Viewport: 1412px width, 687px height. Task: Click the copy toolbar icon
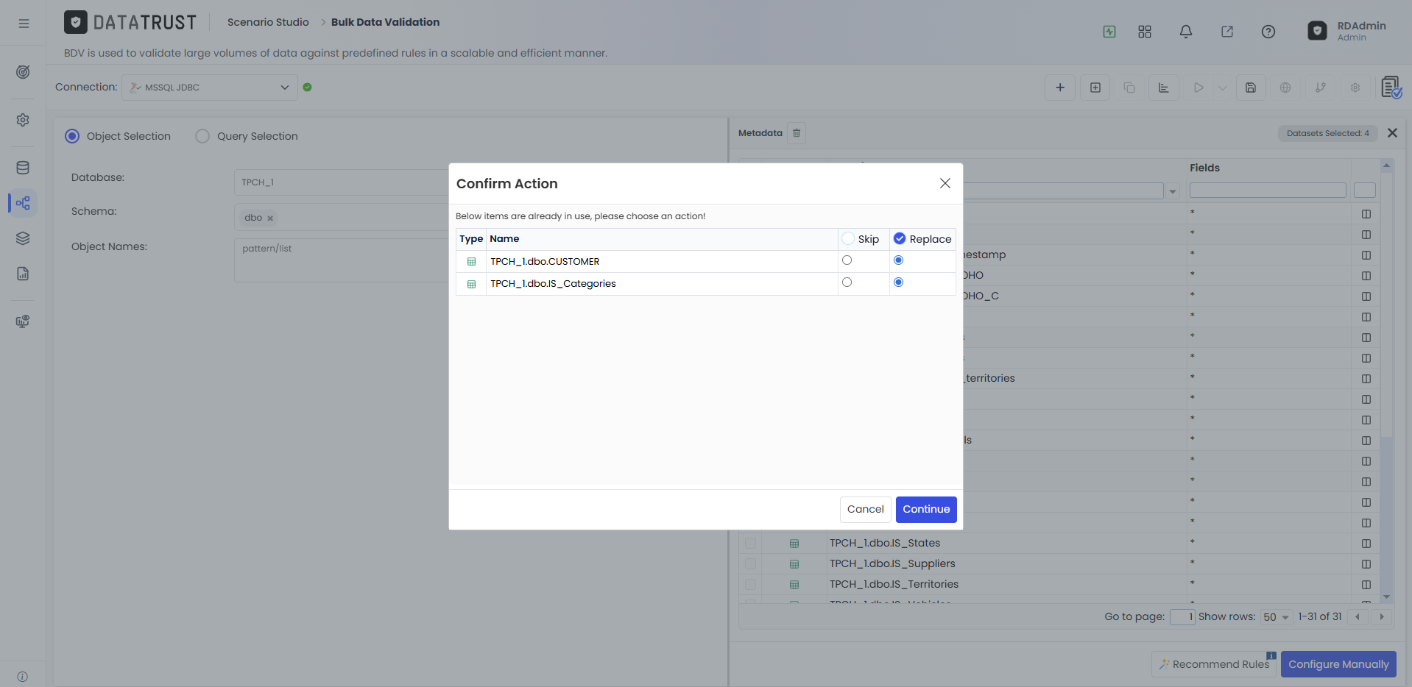(1129, 88)
